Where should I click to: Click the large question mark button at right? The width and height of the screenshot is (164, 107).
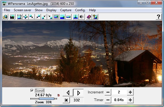(158, 17)
